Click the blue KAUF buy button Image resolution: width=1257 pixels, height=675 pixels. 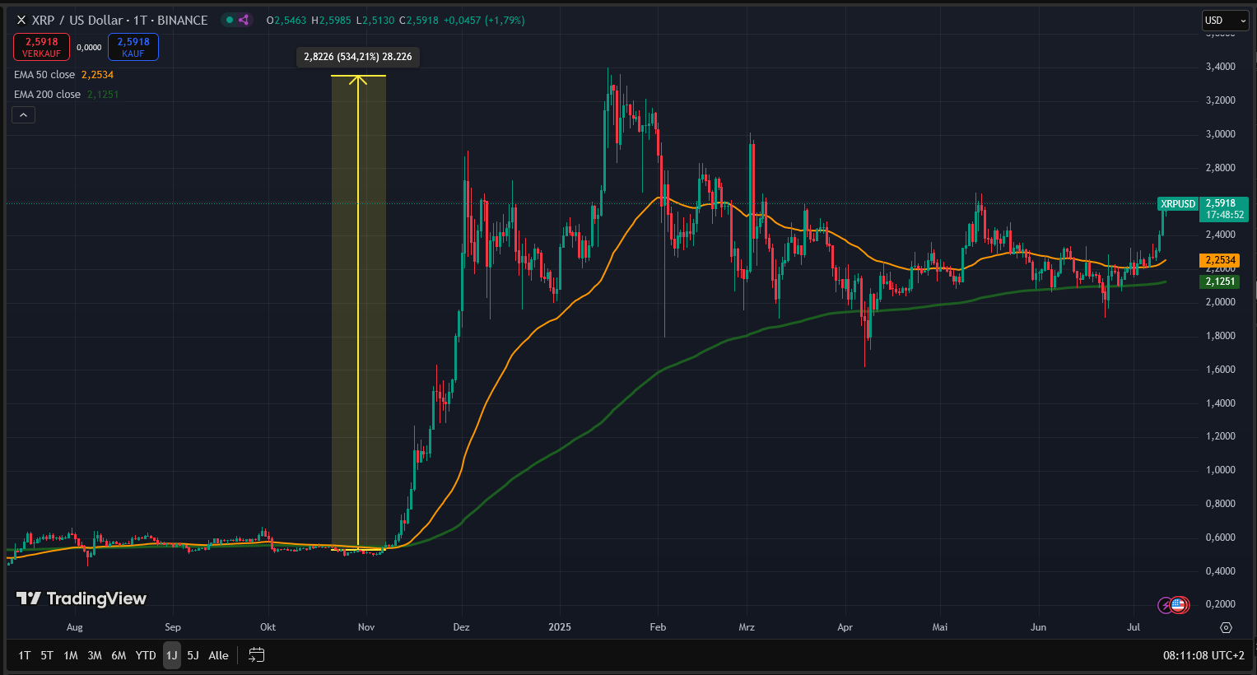133,47
